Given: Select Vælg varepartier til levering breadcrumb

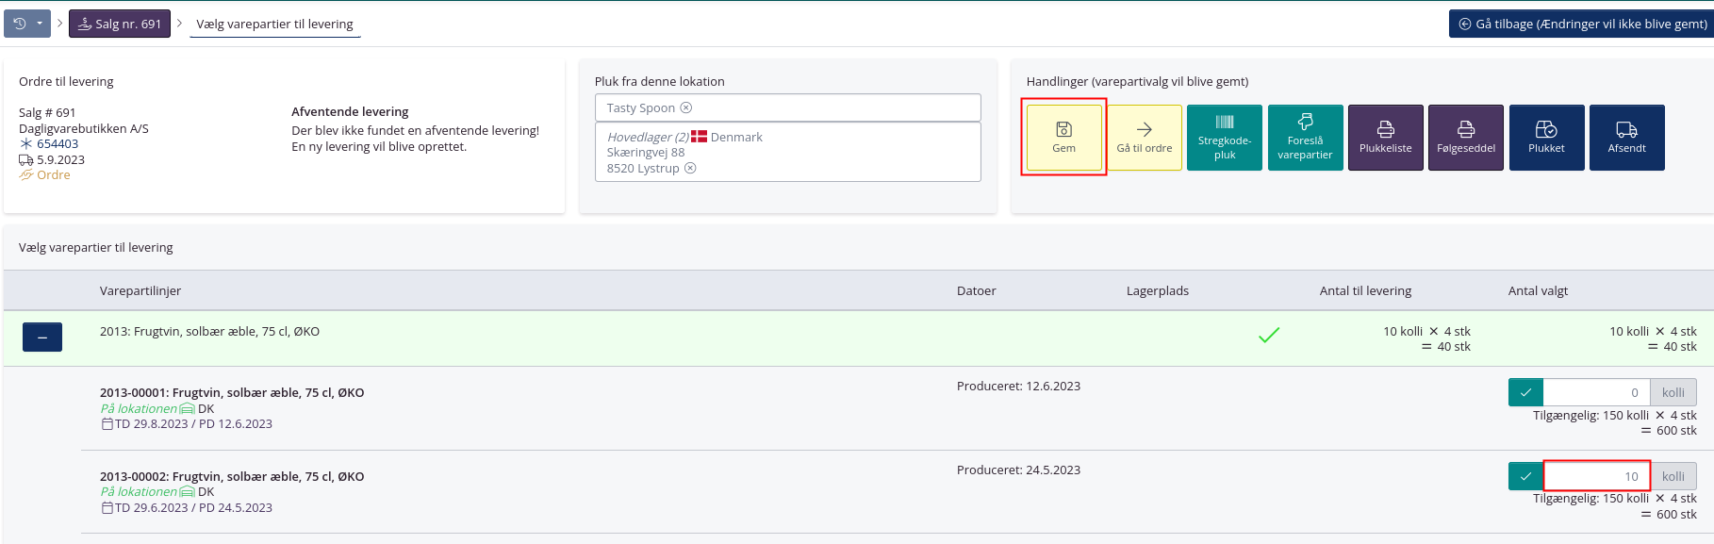Looking at the screenshot, I should tap(274, 24).
